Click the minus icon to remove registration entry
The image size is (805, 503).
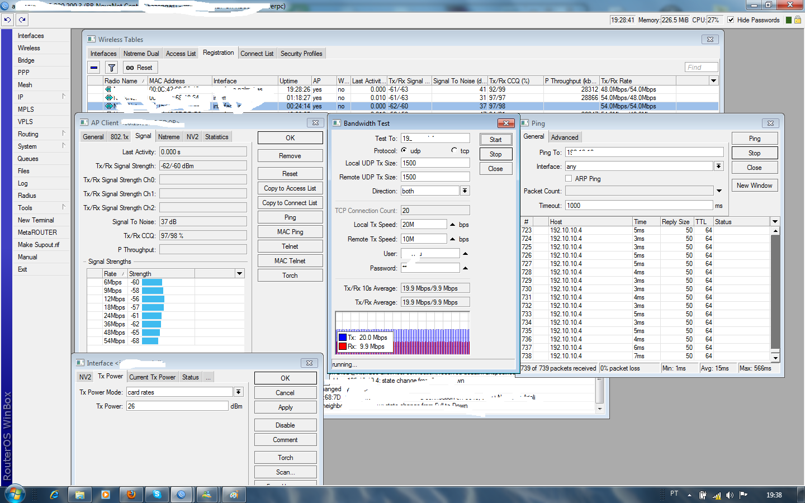click(93, 67)
